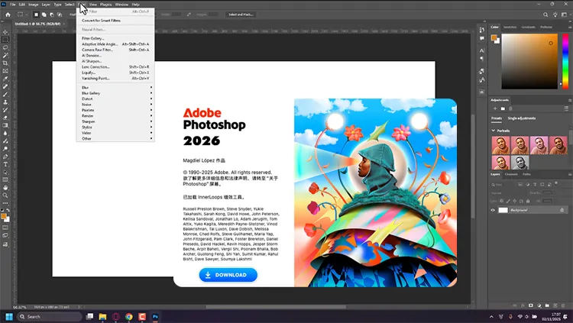This screenshot has width=573, height=323.
Task: Enable Intersect with Selection mode
Action: [x=60, y=15]
